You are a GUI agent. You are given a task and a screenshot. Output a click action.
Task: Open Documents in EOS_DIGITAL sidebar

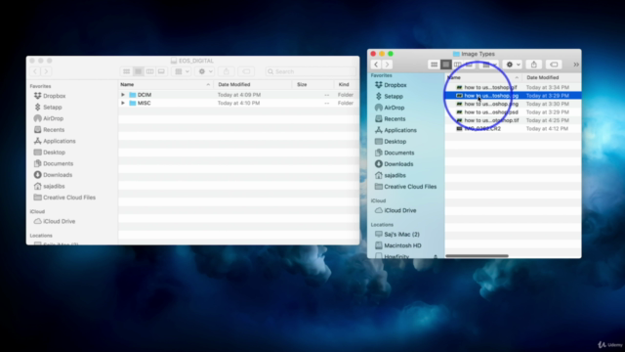[54, 163]
